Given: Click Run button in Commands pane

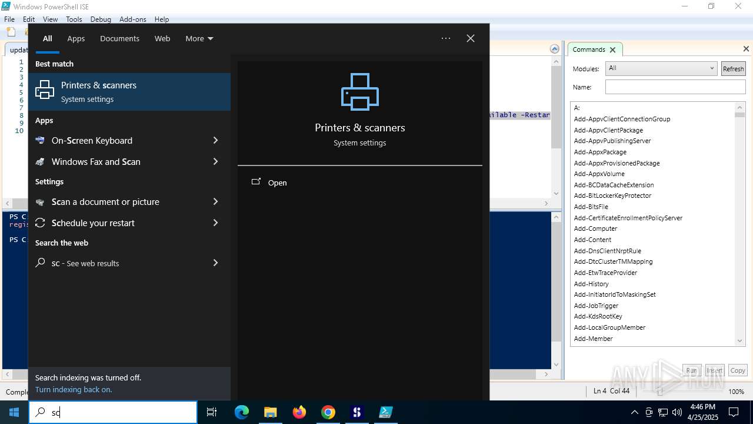Looking at the screenshot, I should point(692,370).
